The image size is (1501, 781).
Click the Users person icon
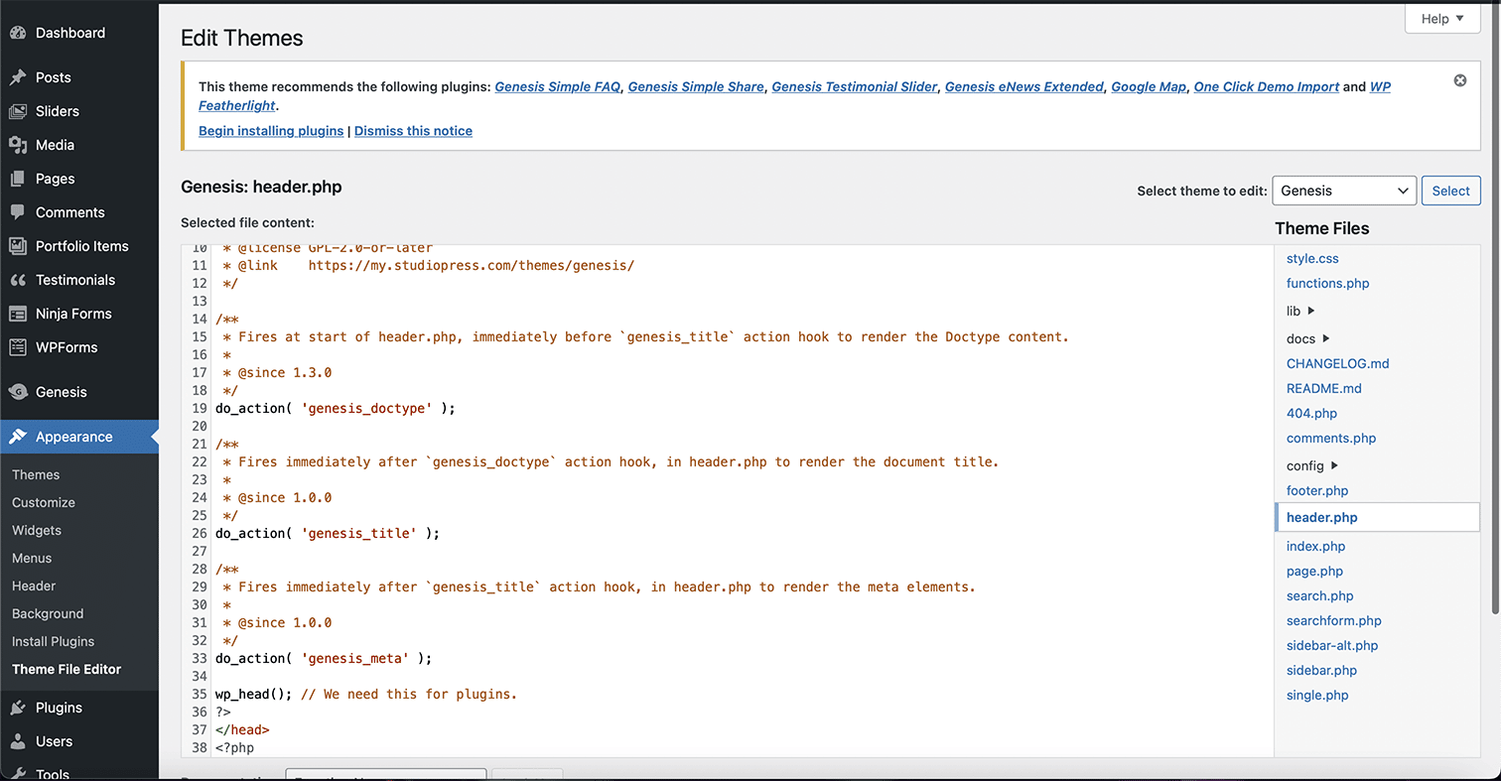(18, 741)
